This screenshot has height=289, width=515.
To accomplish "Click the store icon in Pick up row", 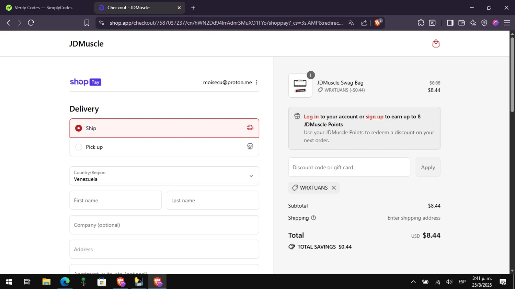I will coord(250,146).
